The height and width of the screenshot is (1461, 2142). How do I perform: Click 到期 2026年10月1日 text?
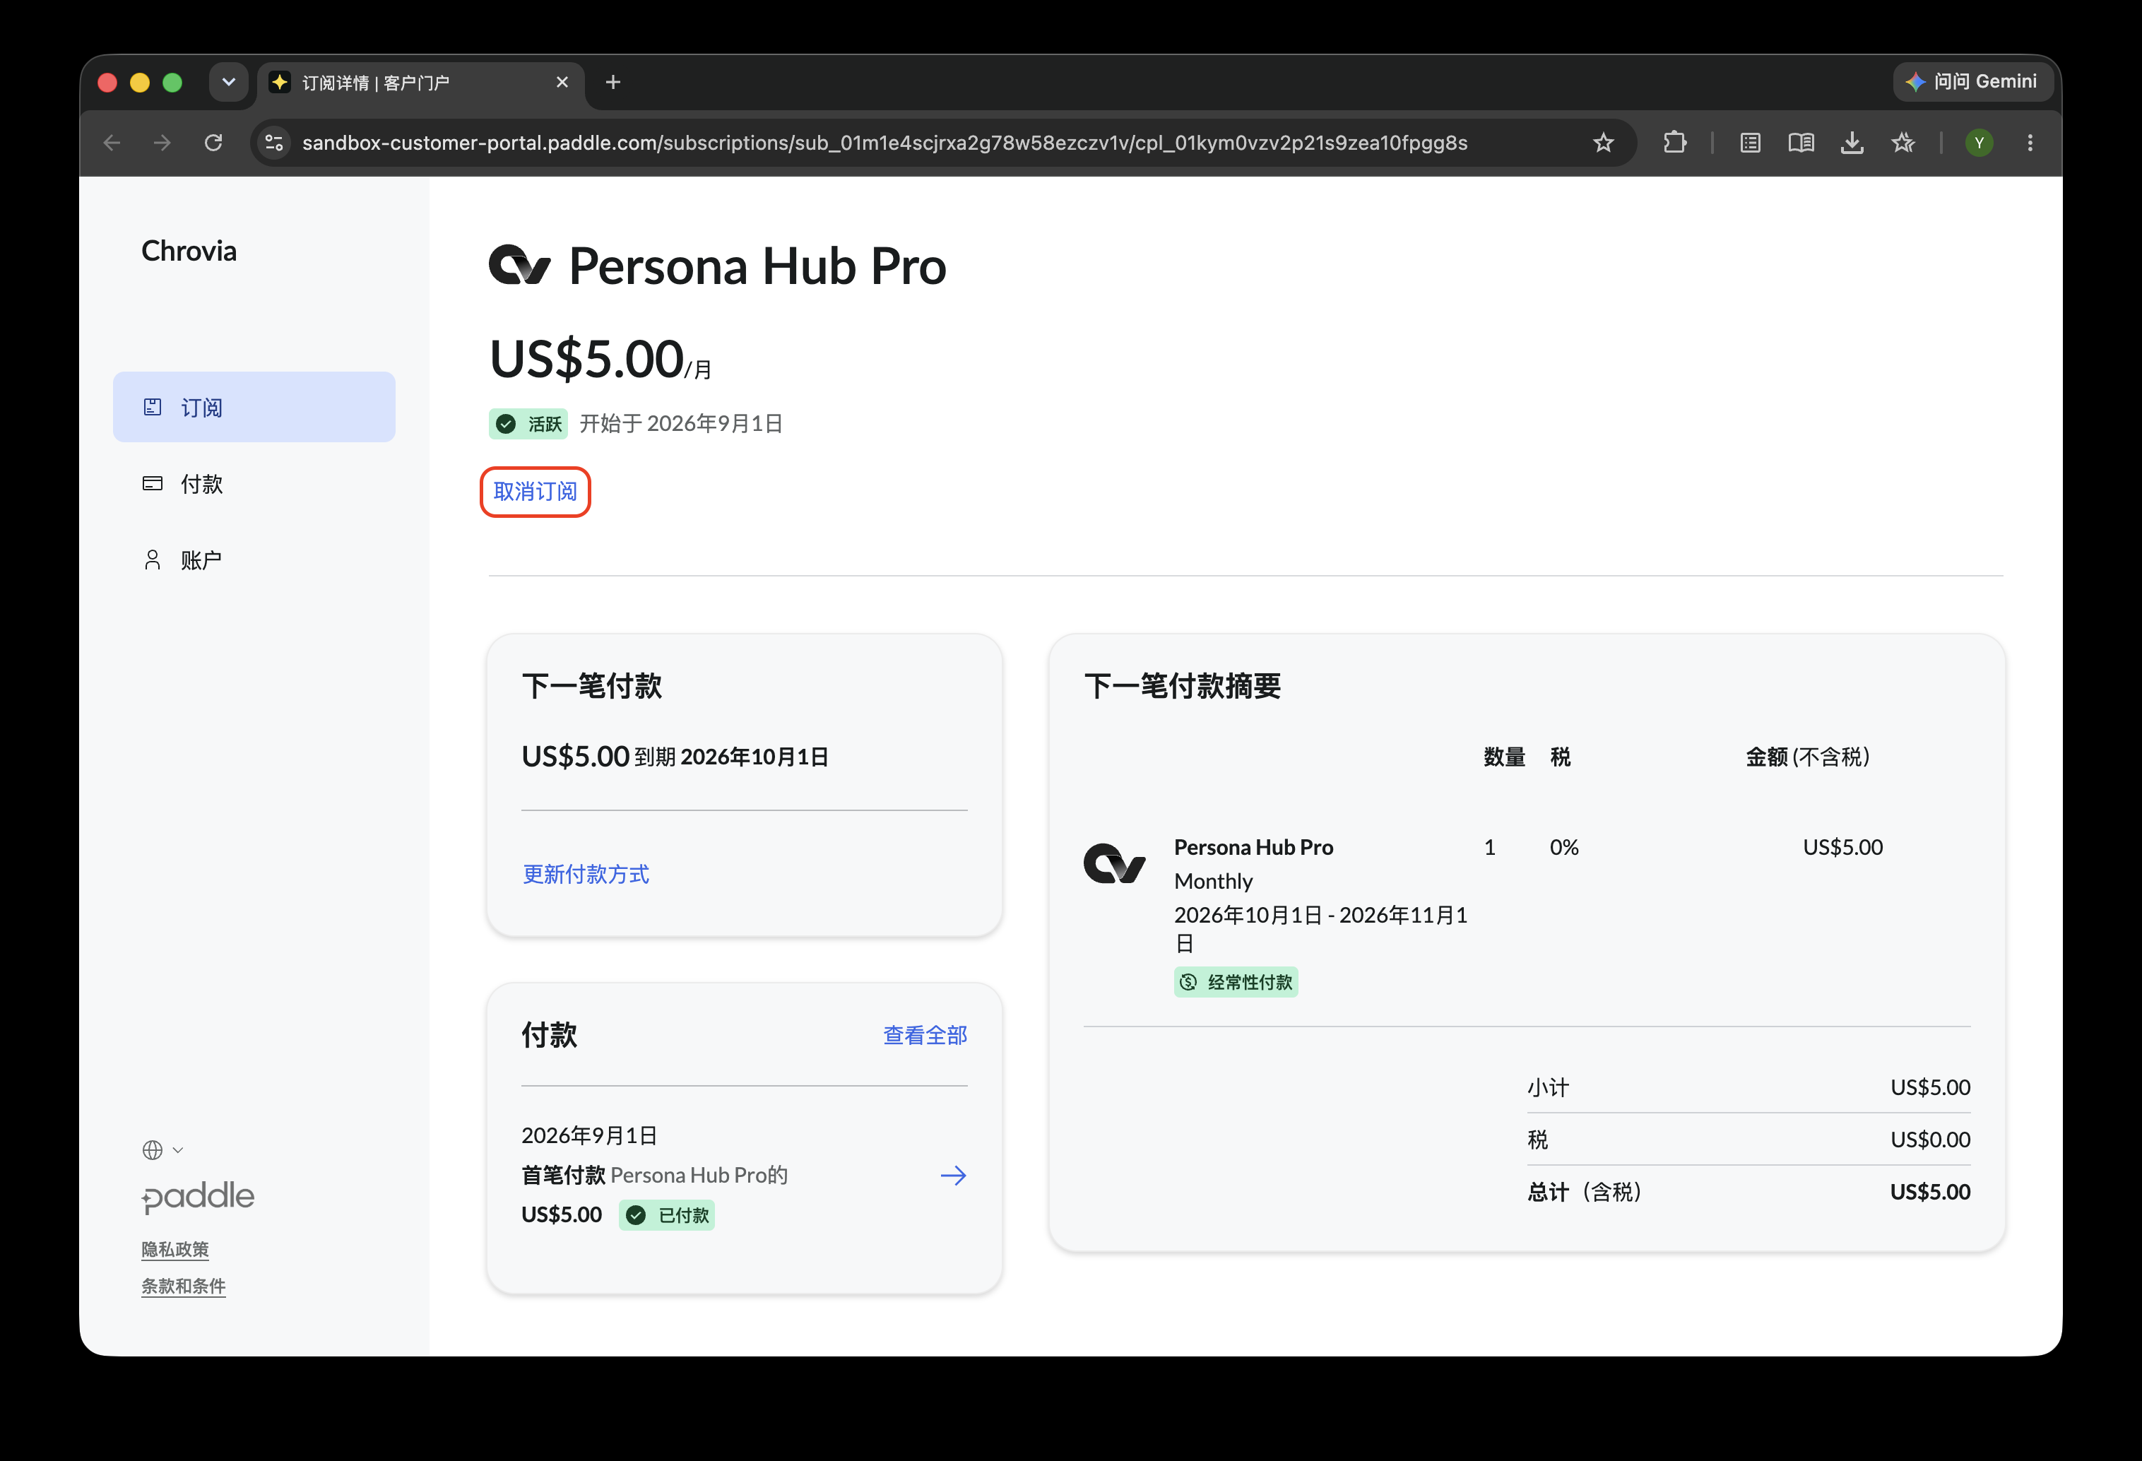[x=731, y=757]
